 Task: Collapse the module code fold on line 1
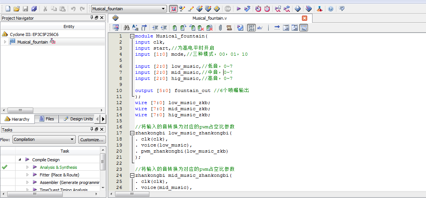point(132,36)
